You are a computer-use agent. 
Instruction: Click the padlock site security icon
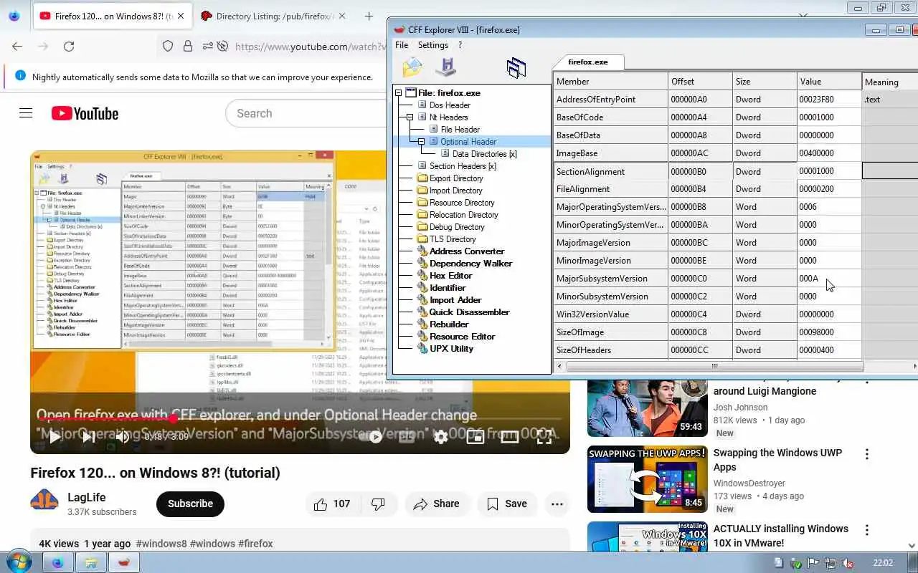pos(188,46)
